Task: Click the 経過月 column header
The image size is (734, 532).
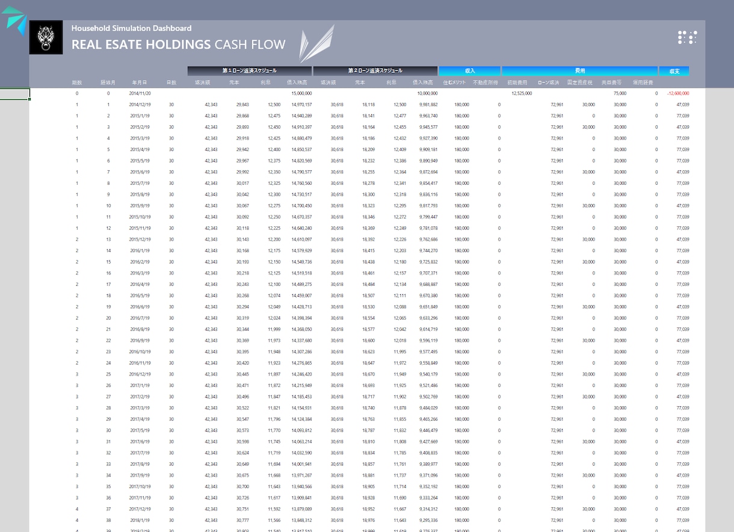Action: [x=108, y=82]
